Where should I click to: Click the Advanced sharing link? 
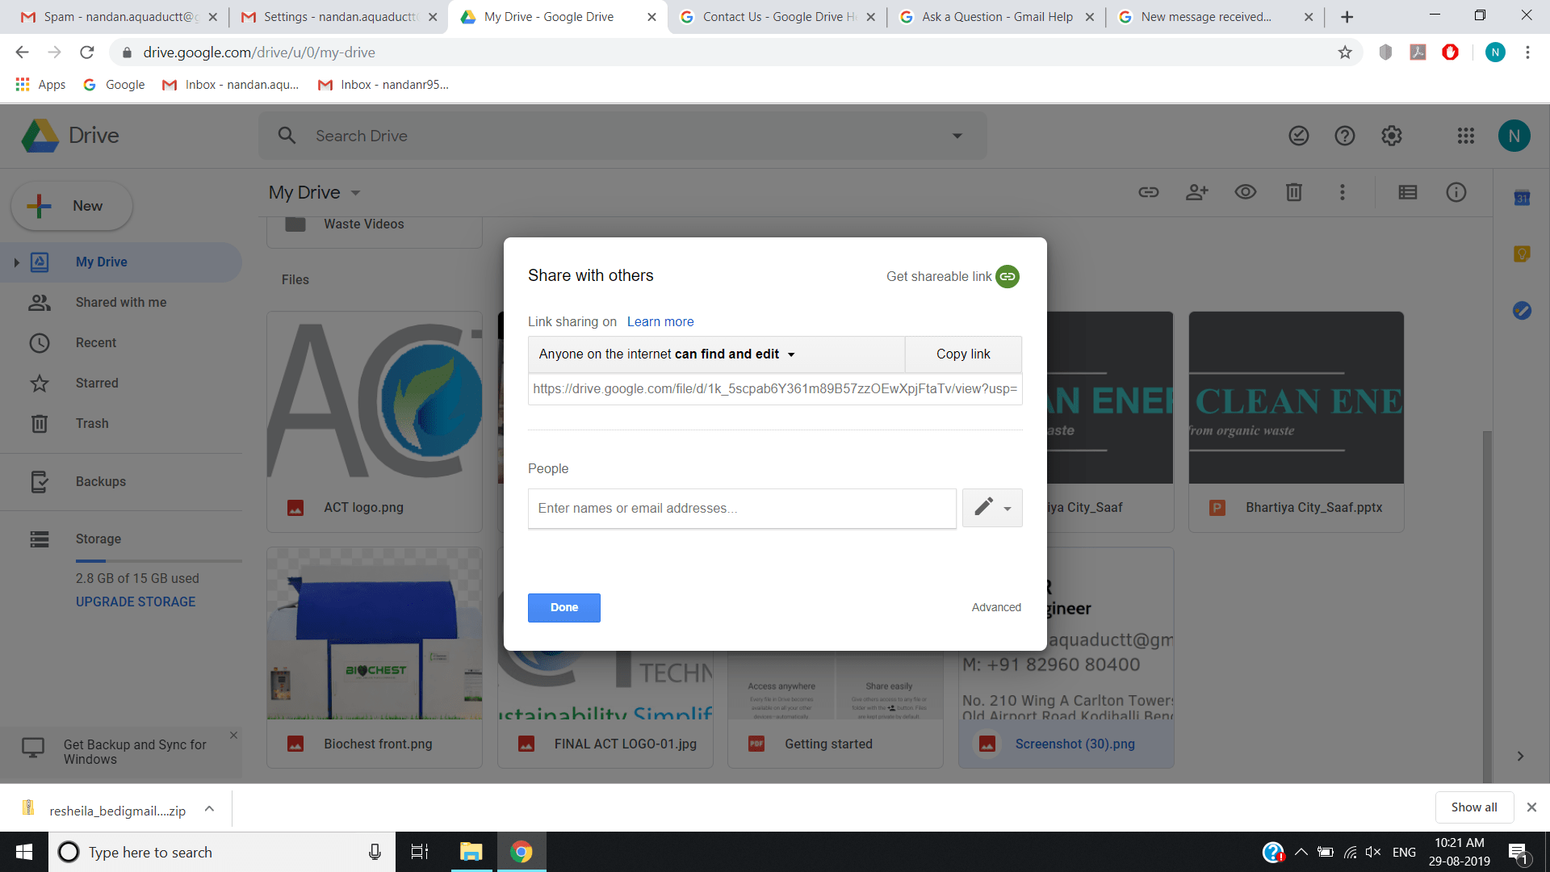(995, 607)
